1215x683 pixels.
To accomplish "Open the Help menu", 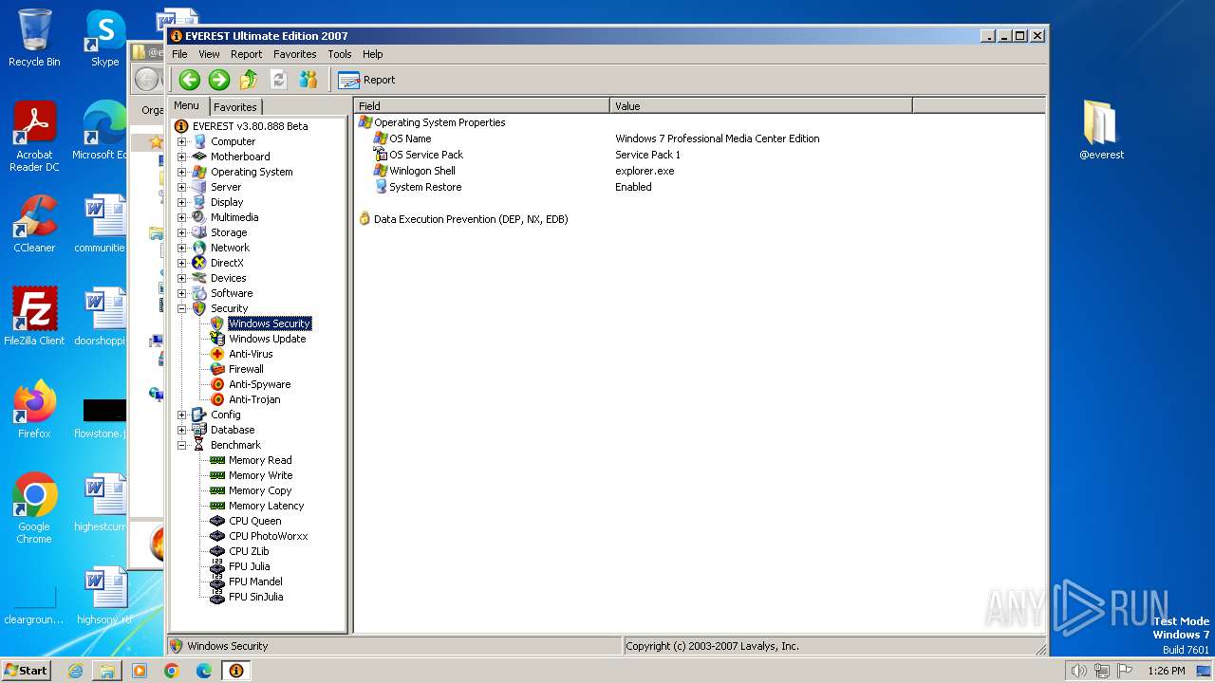I will tap(373, 54).
